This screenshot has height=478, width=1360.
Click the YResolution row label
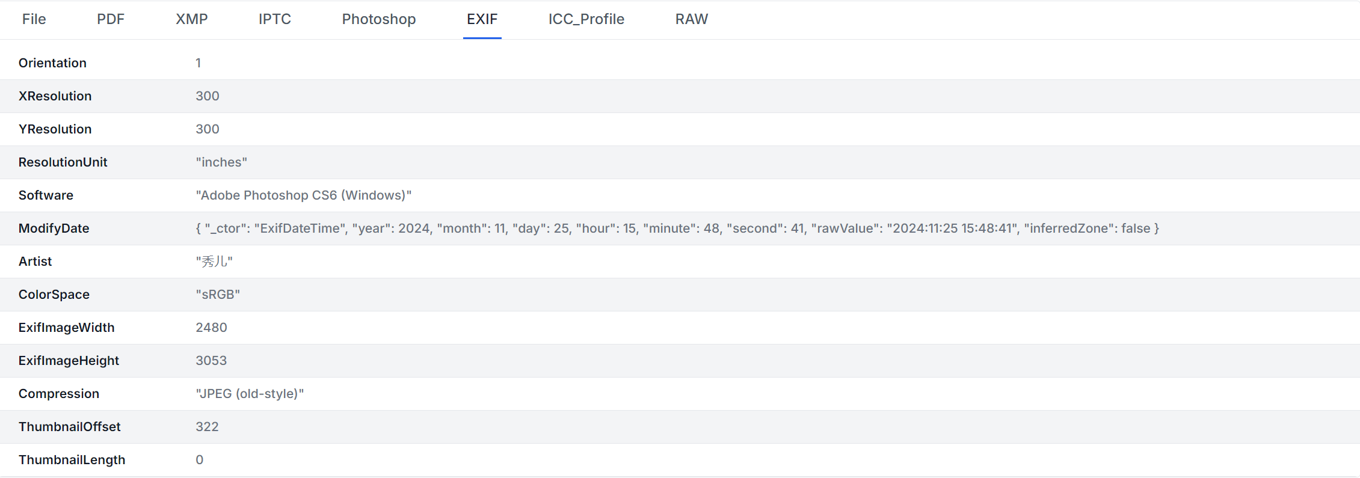(x=55, y=129)
